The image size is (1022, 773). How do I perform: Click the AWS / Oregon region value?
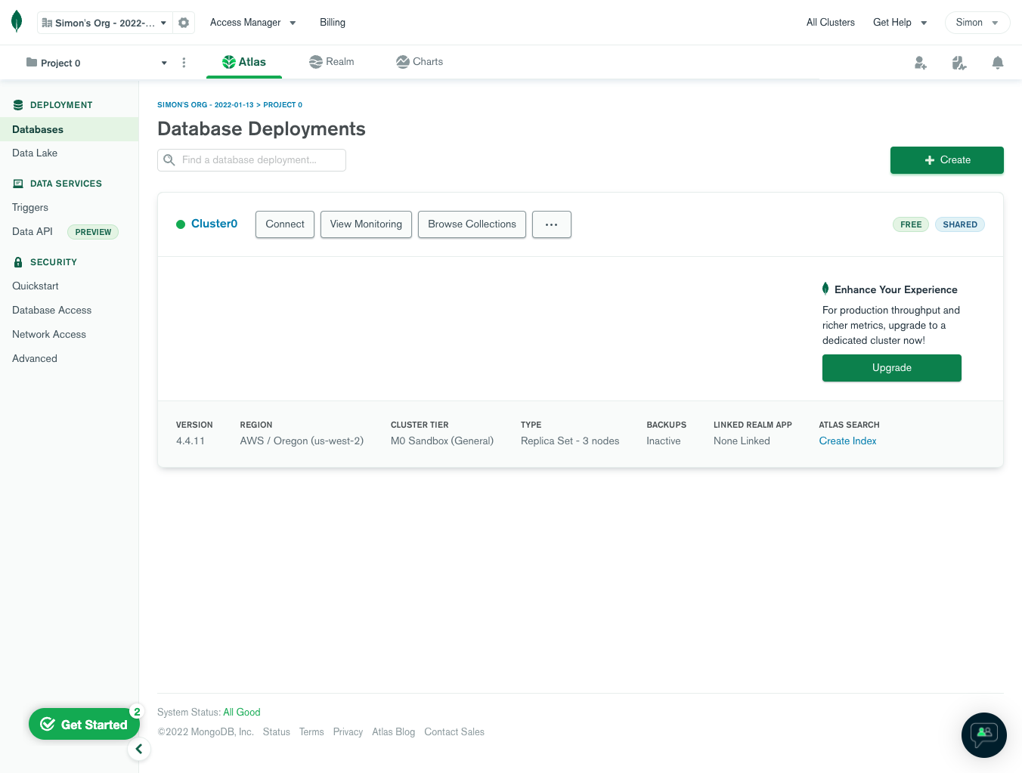pyautogui.click(x=302, y=441)
